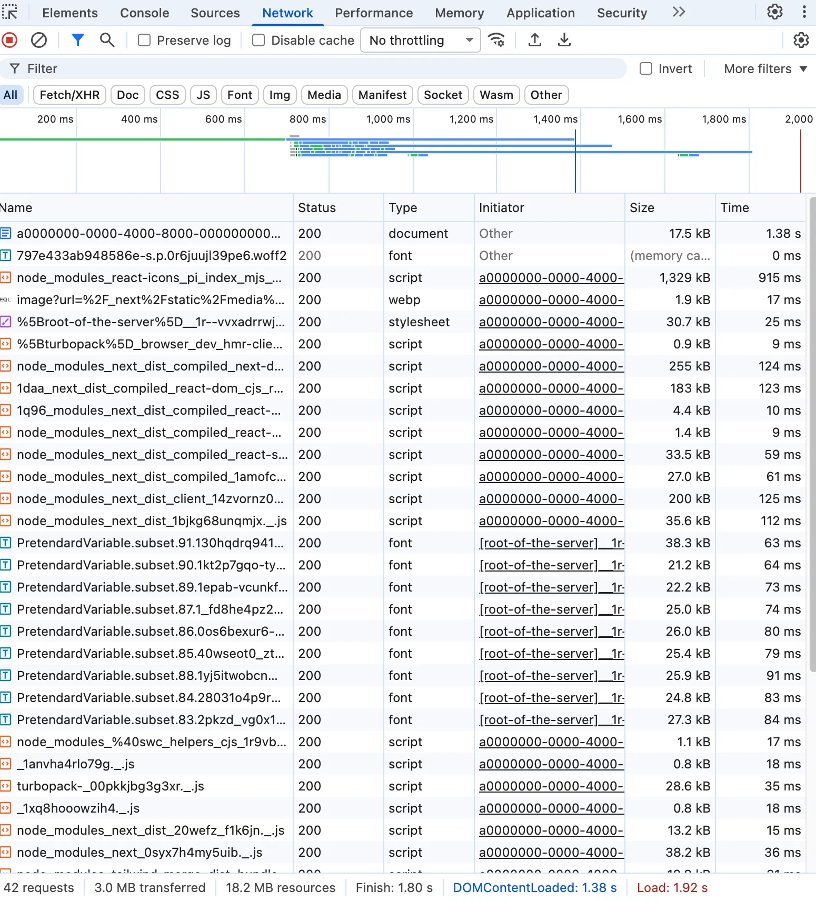Screen dimensions: 816x901
Task: Click the Filter text input field
Action: pos(313,69)
